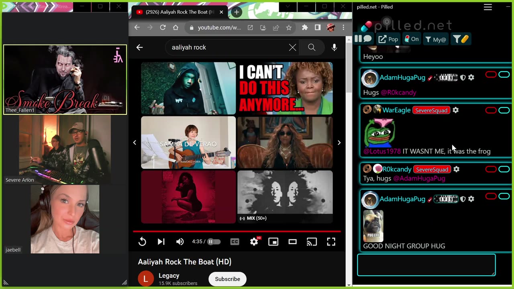The height and width of the screenshot is (289, 514).
Task: Mute the YouTube player volume
Action: click(180, 242)
